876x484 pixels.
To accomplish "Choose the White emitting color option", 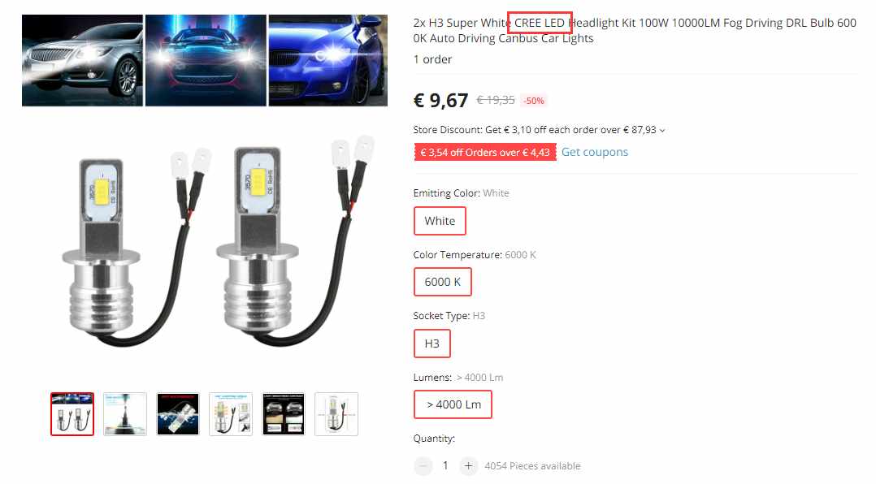I will 440,221.
